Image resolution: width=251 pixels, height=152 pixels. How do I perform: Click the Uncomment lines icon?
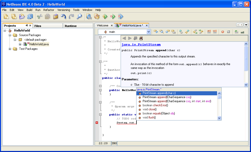pos(242,32)
